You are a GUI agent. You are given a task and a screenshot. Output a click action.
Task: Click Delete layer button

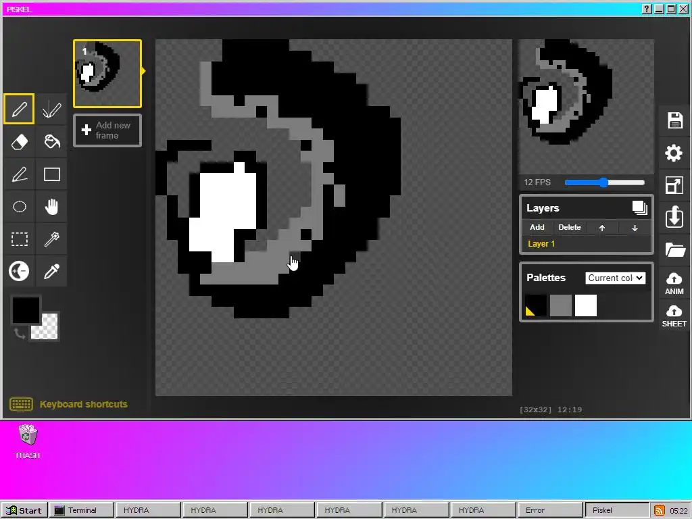click(x=569, y=227)
